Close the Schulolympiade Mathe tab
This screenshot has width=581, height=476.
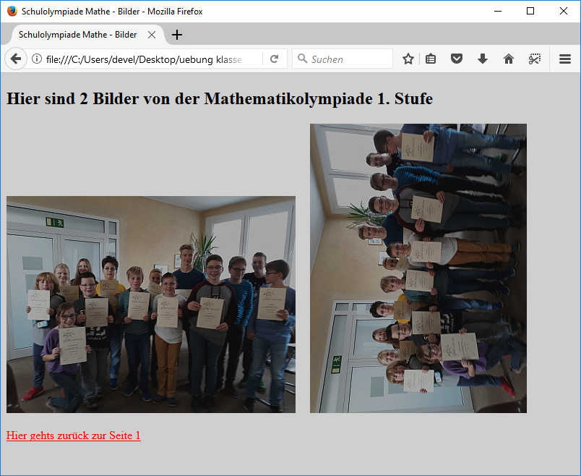coord(152,35)
